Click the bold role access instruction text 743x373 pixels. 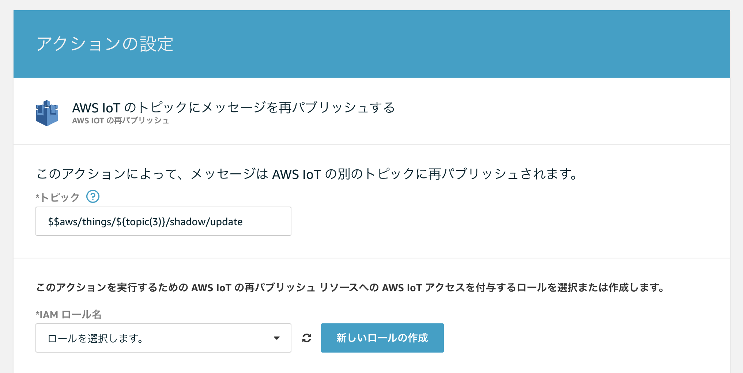click(350, 288)
